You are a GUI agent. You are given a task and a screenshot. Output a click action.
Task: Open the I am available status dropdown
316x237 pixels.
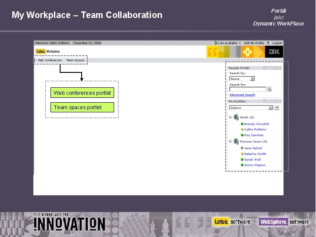tap(240, 43)
